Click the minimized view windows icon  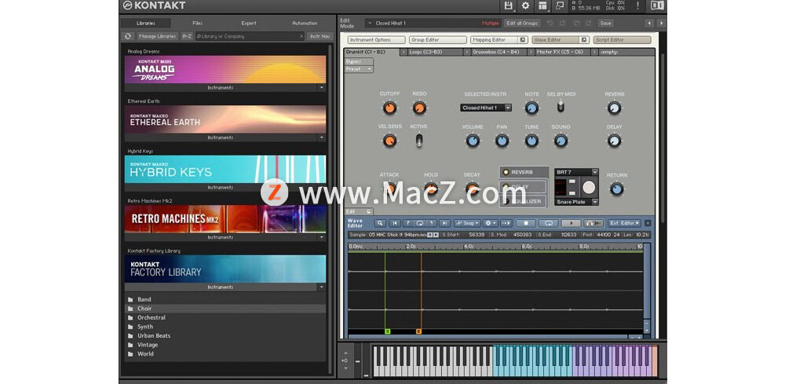point(560,6)
